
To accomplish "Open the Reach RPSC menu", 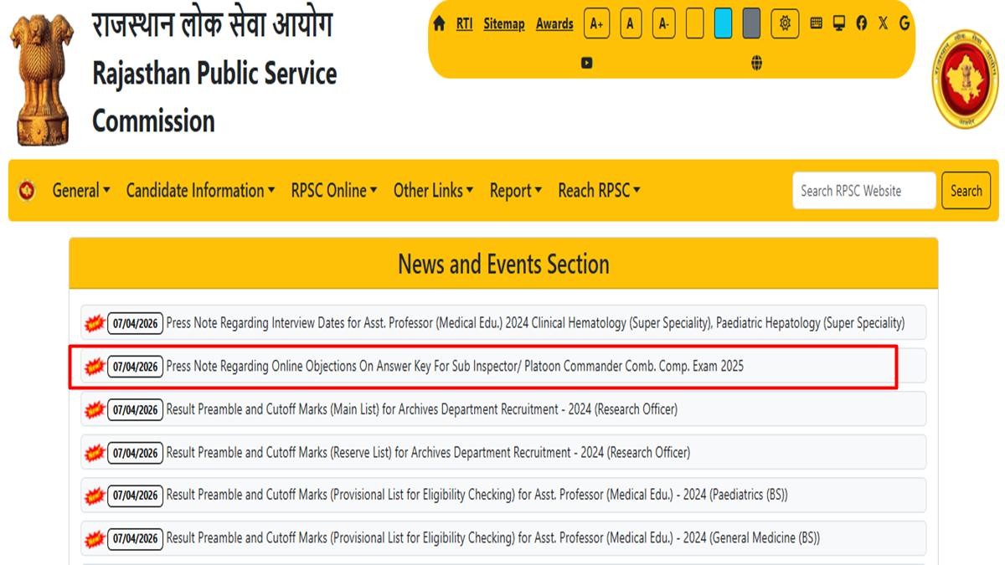I will pos(599,191).
